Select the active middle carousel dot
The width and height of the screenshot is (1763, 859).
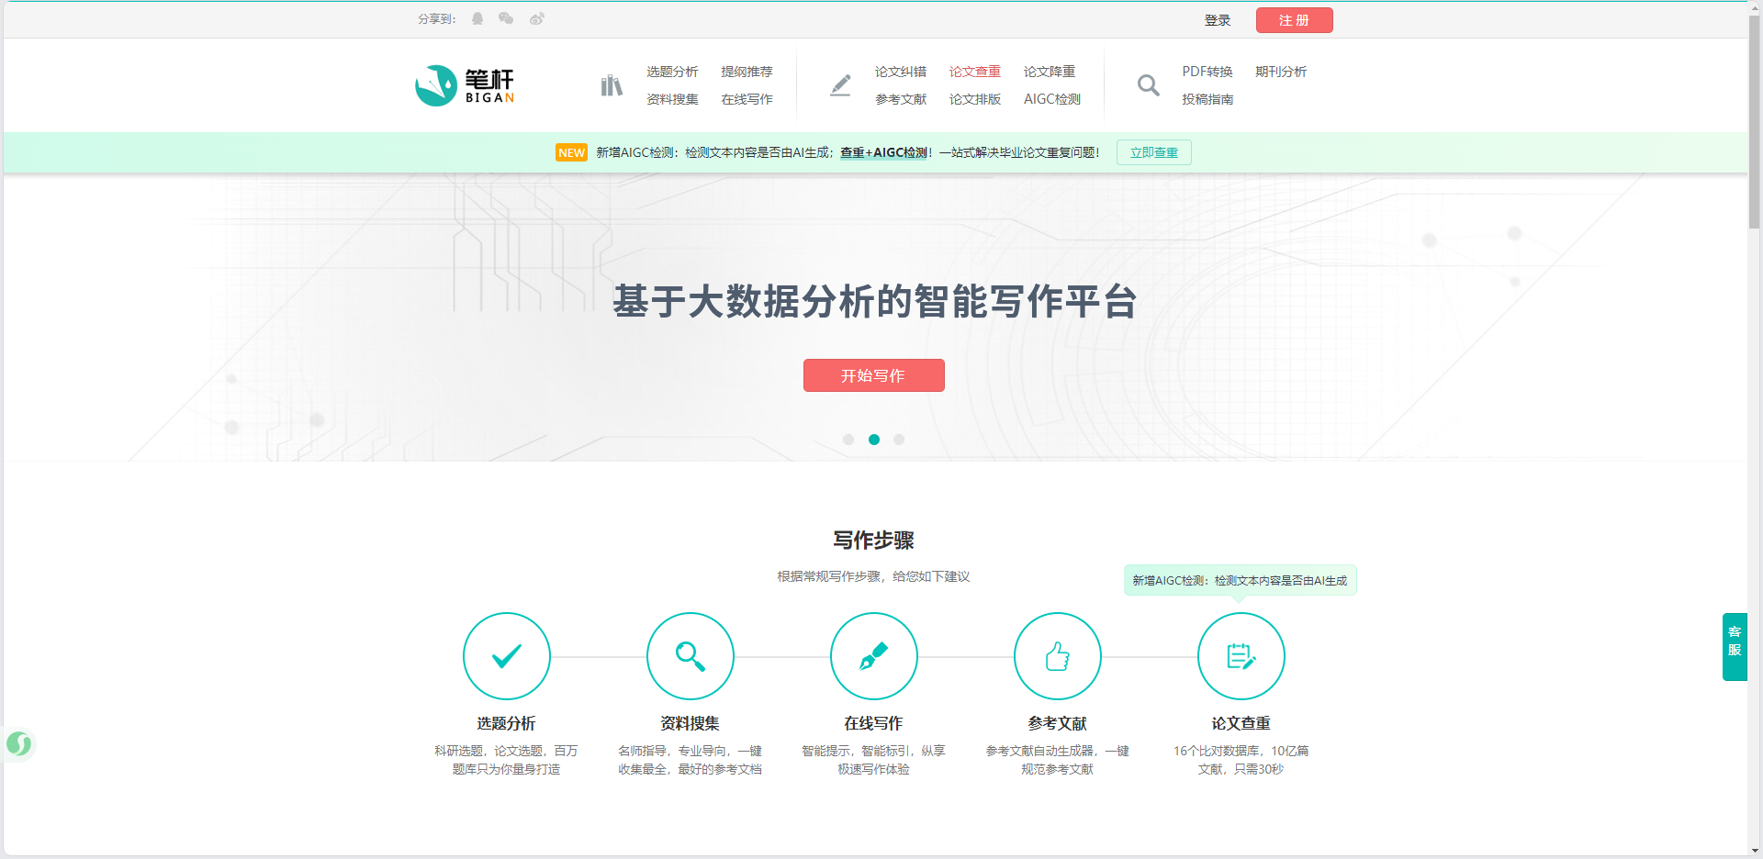(874, 440)
